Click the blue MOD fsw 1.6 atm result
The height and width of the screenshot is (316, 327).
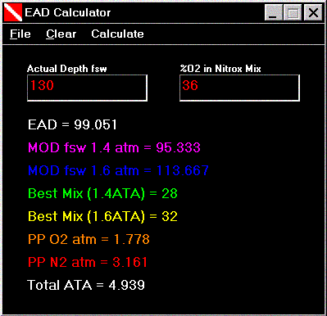[x=118, y=170]
